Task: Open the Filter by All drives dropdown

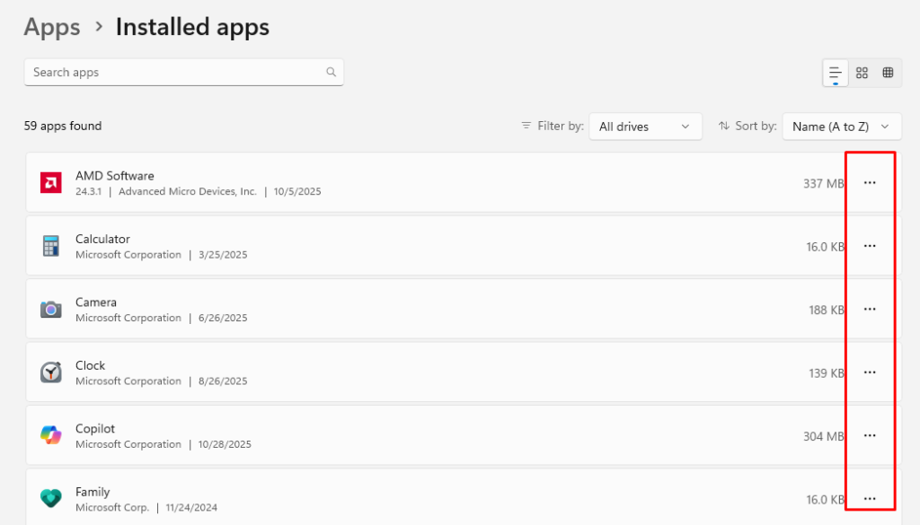Action: point(645,127)
